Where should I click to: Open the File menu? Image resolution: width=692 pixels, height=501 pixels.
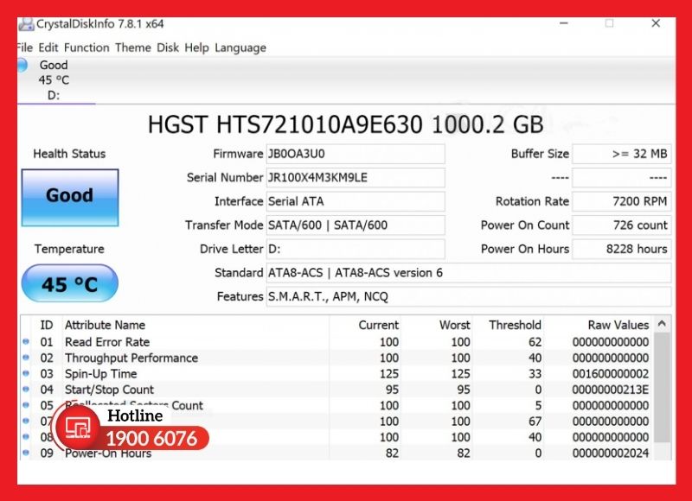25,48
